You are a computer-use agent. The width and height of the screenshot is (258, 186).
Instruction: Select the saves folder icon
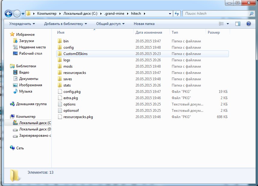(x=60, y=79)
